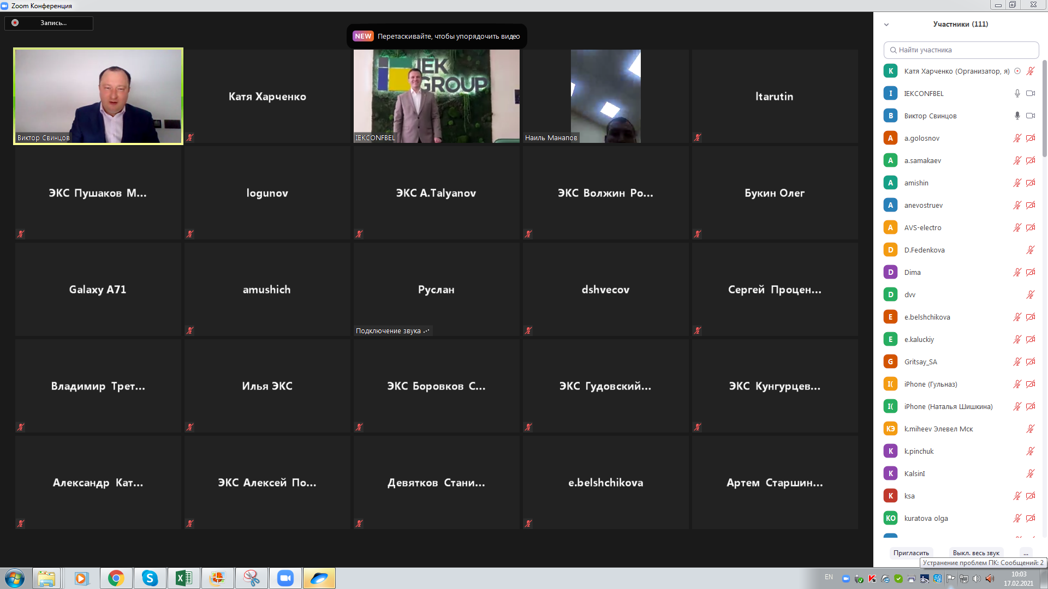Click the red recording dot icon
This screenshot has height=589, width=1048.
tap(15, 23)
